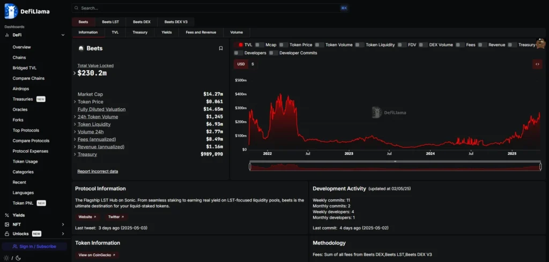
Task: Expand the Volume 24h row
Action: [x=75, y=132]
